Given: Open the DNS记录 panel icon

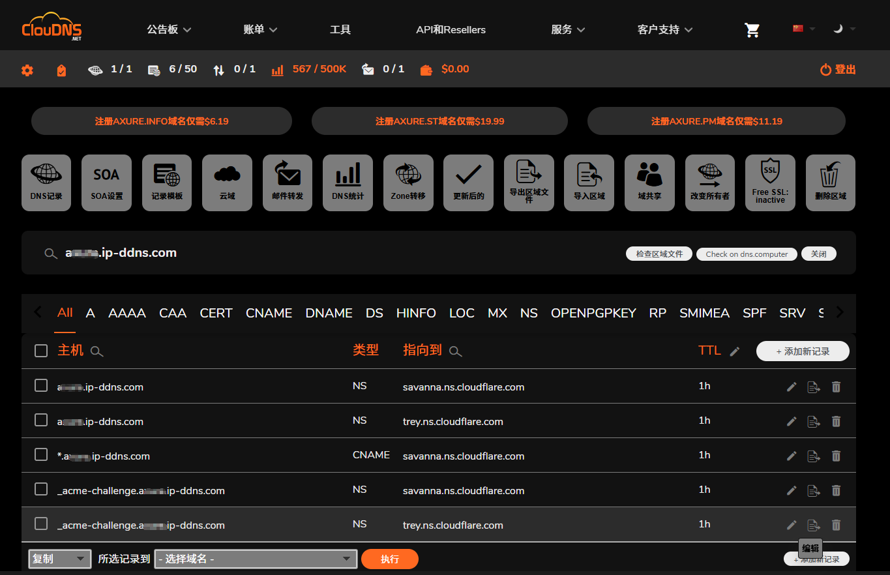Looking at the screenshot, I should (x=46, y=183).
